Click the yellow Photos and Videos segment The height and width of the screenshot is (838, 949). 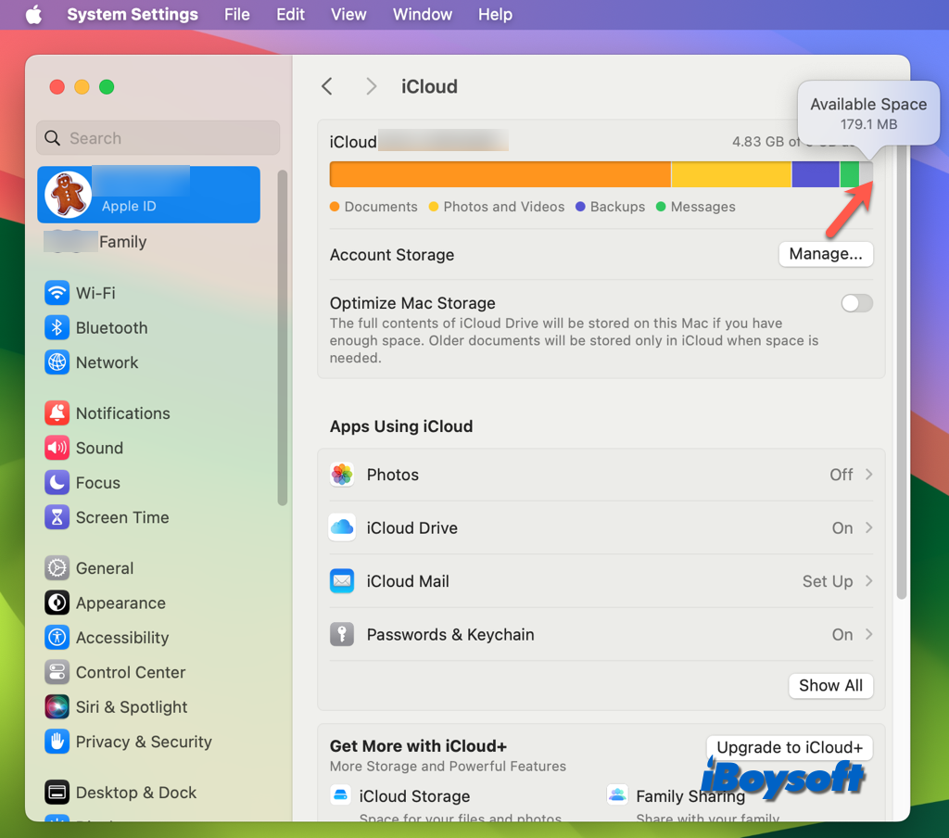click(732, 174)
